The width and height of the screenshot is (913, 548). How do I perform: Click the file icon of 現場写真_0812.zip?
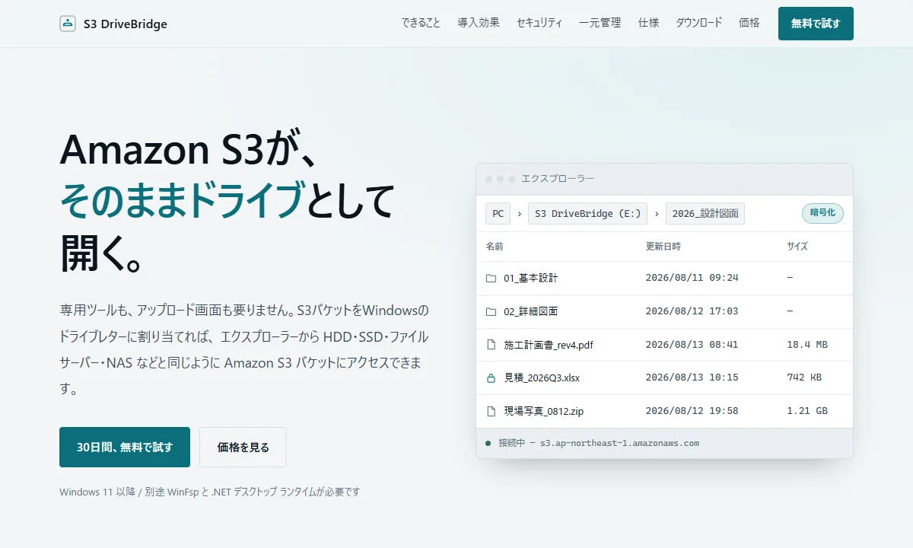[x=491, y=411]
